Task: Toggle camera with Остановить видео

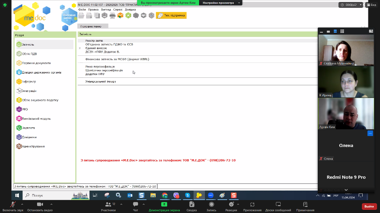Action: [40, 207]
